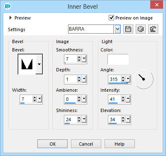Expand the Preview panel triangle
This screenshot has width=166, height=156.
coord(10,18)
